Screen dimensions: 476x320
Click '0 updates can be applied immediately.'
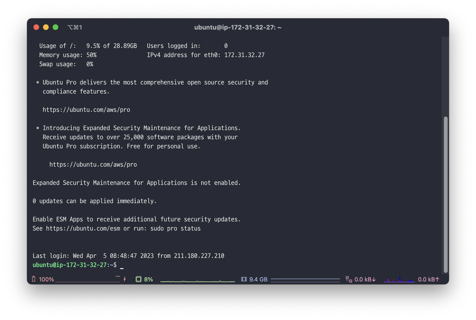tap(95, 201)
